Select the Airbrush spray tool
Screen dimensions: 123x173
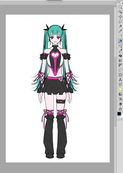point(120,99)
